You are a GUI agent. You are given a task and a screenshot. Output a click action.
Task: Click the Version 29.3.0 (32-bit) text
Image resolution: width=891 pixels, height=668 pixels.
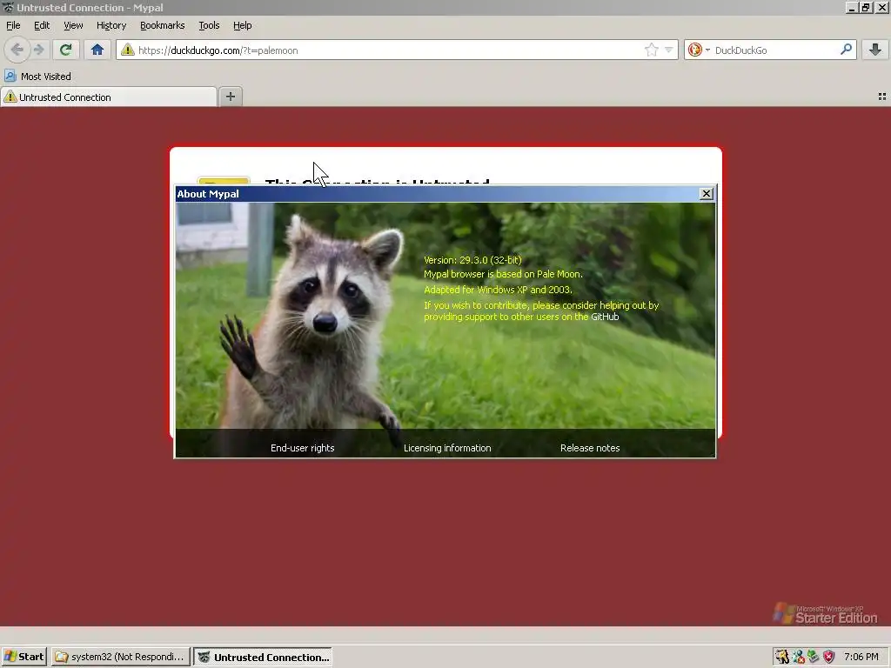[472, 260]
